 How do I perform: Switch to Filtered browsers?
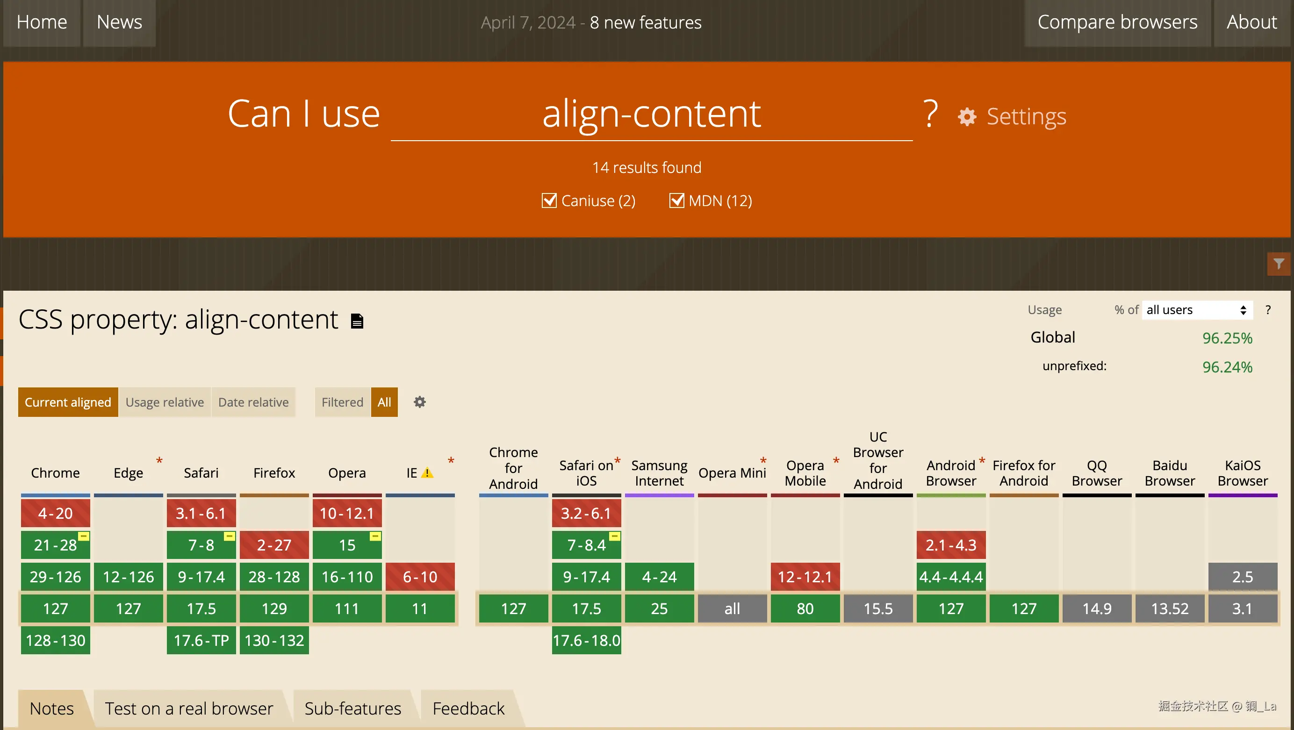click(343, 402)
